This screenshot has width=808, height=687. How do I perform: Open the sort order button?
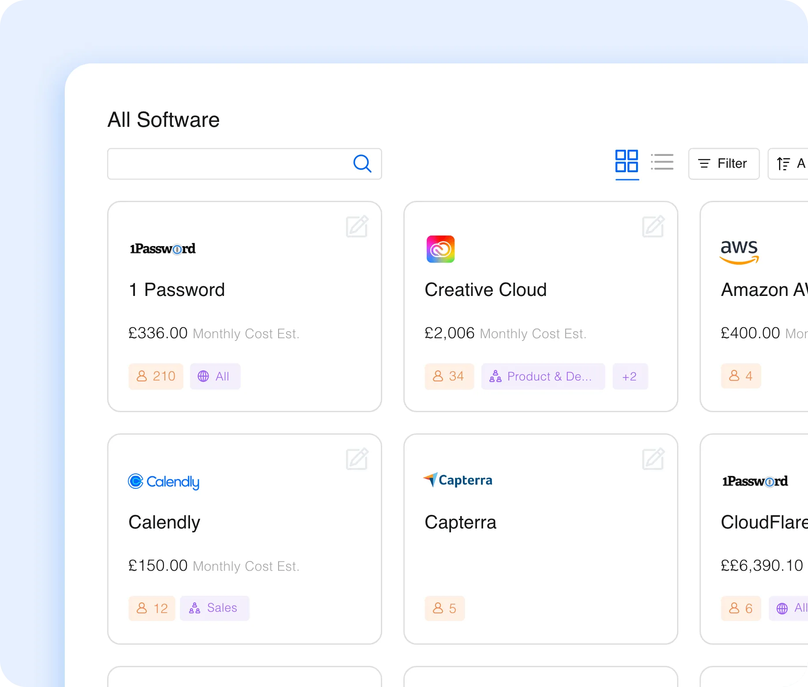pyautogui.click(x=788, y=164)
